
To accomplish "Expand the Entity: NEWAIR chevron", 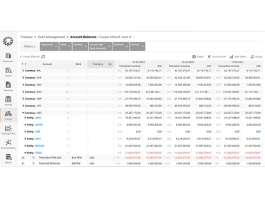I will tap(25, 146).
